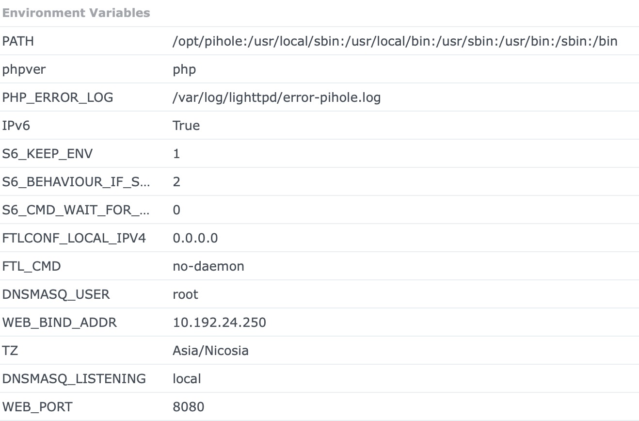Viewport: 639px width, 421px height.
Task: Select the FTLCONF_LOCAL_IPV4 variable name
Action: pos(74,238)
